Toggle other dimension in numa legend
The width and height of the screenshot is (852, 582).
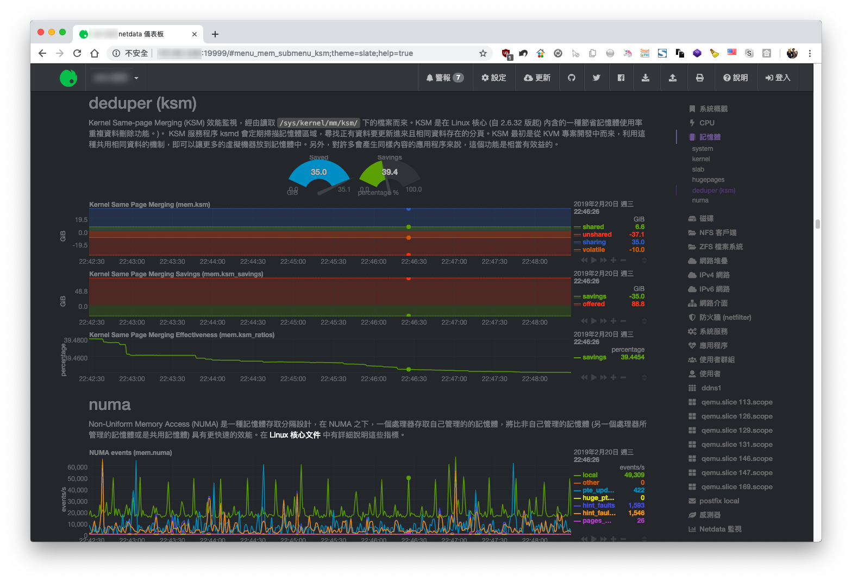pyautogui.click(x=591, y=483)
